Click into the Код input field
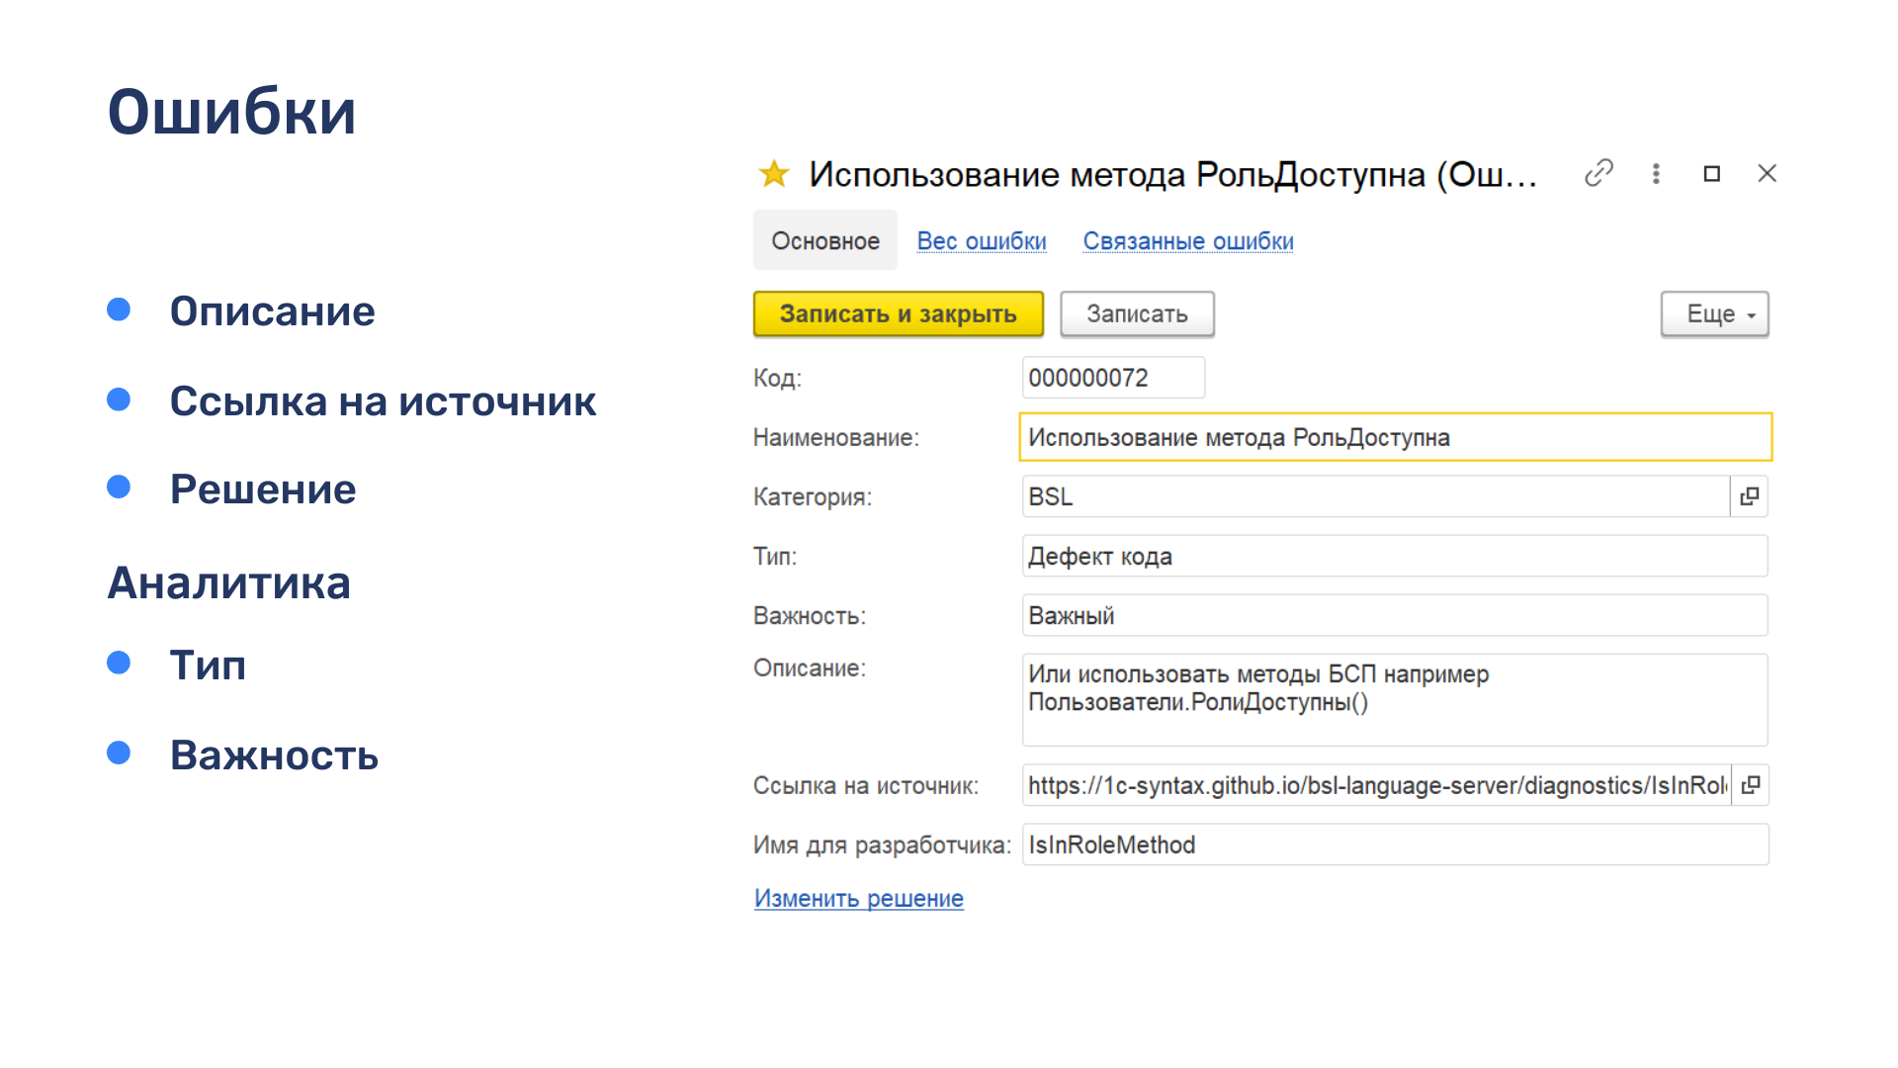This screenshot has height=1068, width=1898. [1112, 378]
